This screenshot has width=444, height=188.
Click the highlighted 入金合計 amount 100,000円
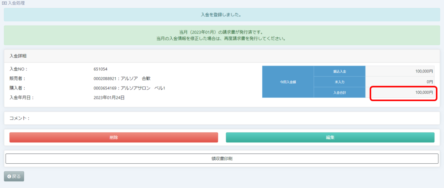click(424, 92)
